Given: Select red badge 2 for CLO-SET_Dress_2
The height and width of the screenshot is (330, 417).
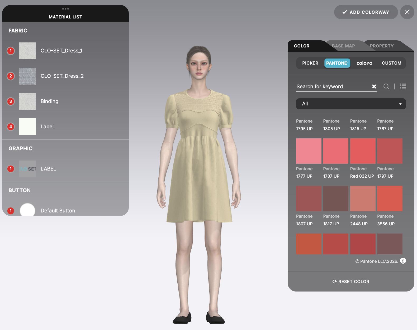Looking at the screenshot, I should [11, 76].
